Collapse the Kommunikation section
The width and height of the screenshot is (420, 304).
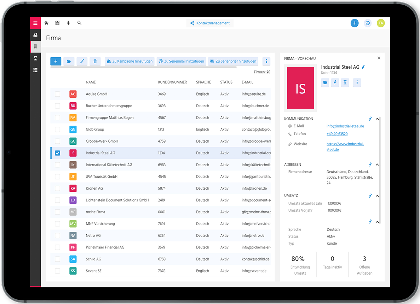(377, 119)
